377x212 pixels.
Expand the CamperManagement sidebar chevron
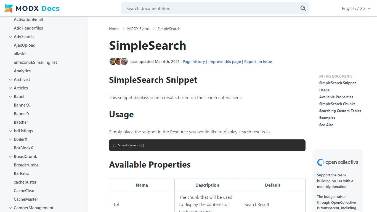10,208
